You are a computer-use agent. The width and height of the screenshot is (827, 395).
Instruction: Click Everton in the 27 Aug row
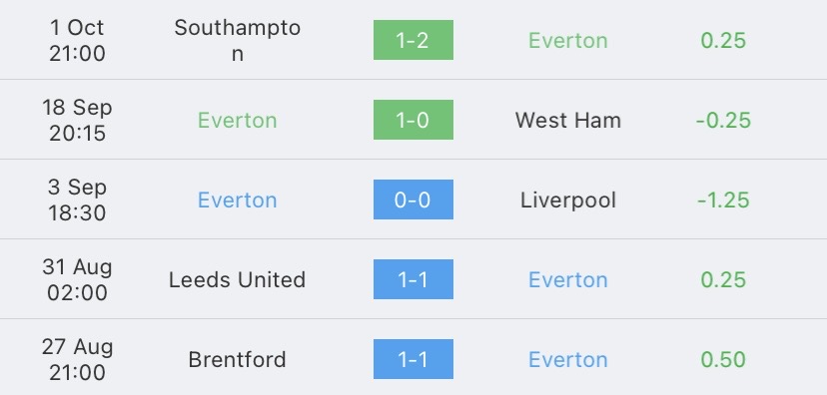point(568,360)
